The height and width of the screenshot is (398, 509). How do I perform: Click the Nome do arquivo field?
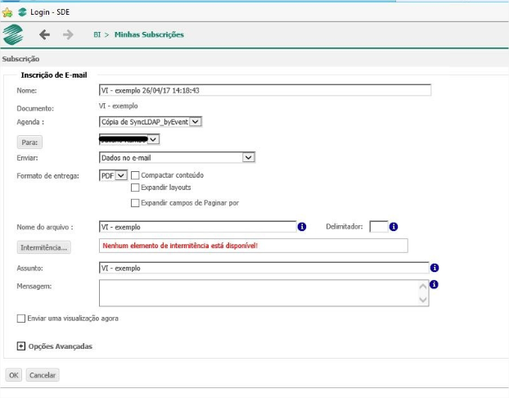point(198,227)
